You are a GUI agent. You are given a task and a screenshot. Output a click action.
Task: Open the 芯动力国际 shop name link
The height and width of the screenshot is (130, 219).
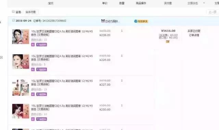coord(113,21)
